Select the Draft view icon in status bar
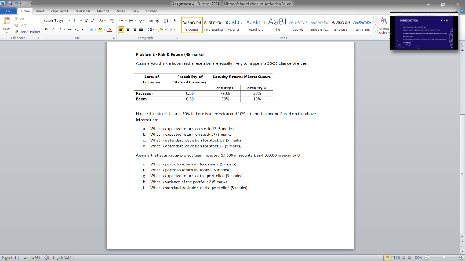 (409, 257)
